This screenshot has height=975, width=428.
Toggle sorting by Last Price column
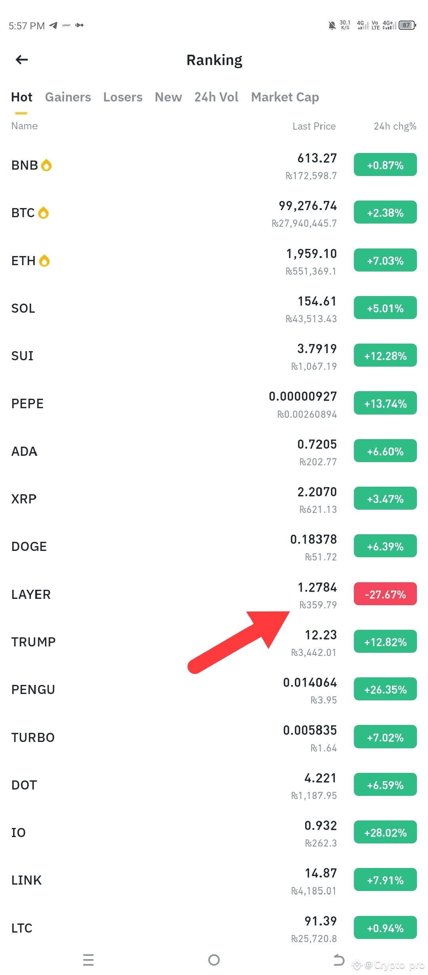314,126
